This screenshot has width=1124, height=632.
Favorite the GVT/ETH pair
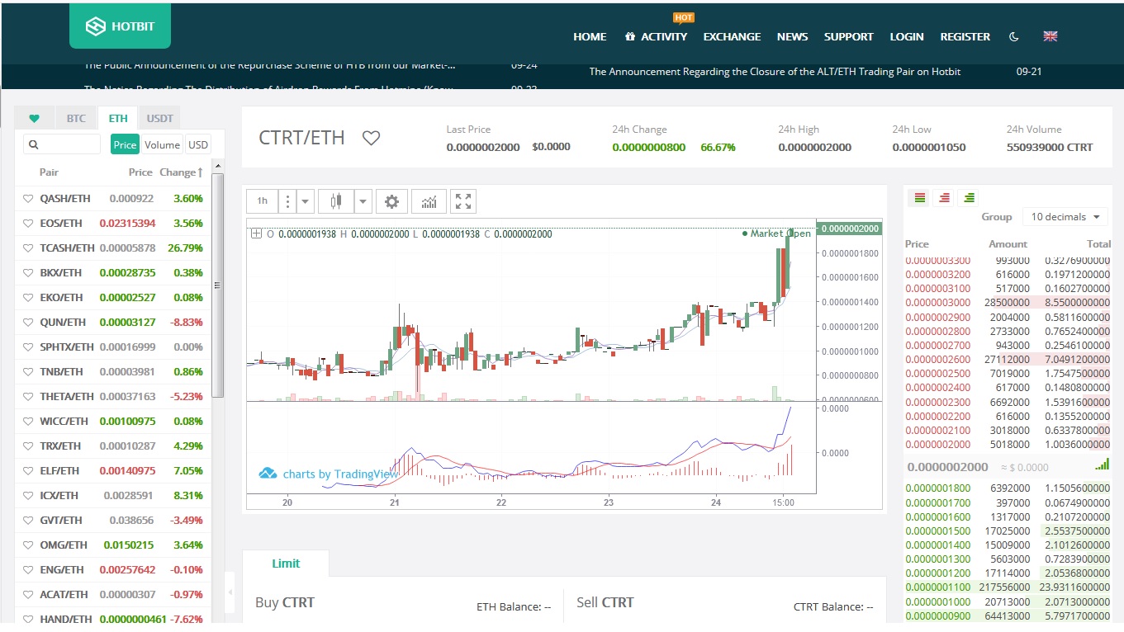click(28, 521)
